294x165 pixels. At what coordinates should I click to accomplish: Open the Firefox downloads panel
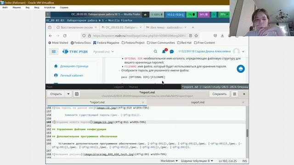click(x=222, y=36)
